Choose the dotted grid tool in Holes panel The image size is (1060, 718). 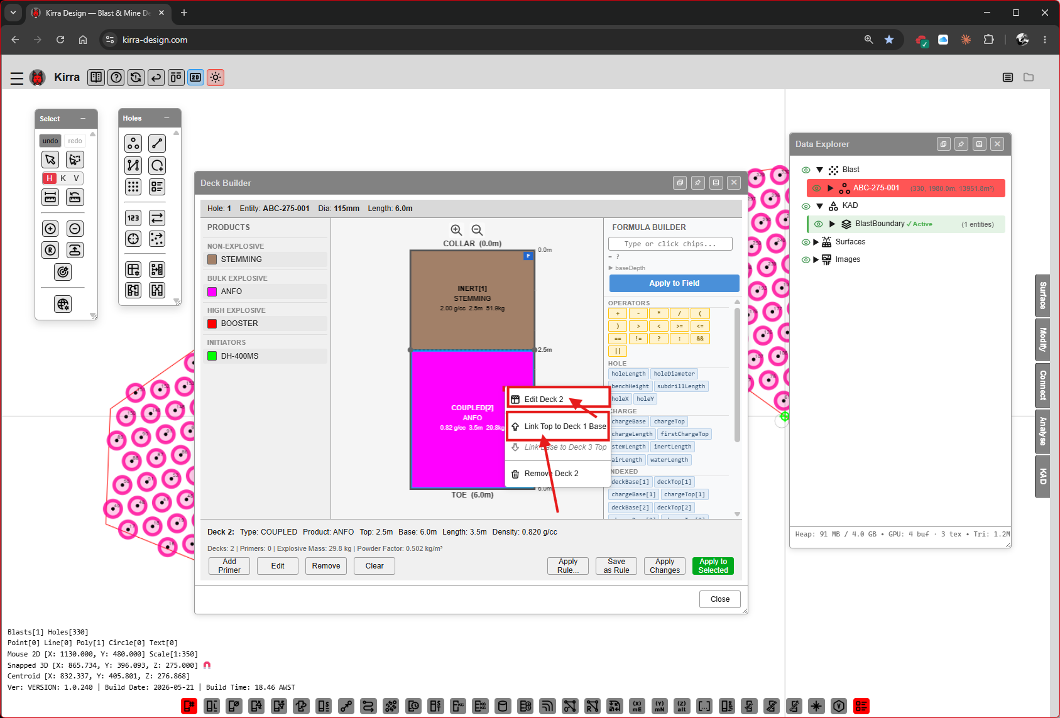(x=133, y=187)
